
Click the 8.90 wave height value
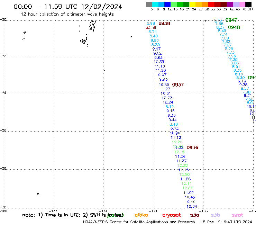click(x=154, y=40)
